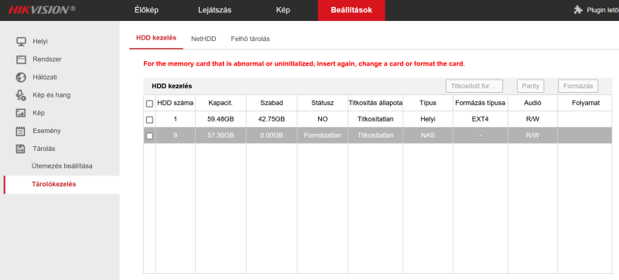
Task: Open the Lejátszás top tab
Action: click(x=215, y=10)
